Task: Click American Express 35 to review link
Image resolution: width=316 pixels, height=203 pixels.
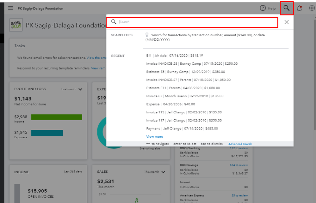Action: [239, 195]
